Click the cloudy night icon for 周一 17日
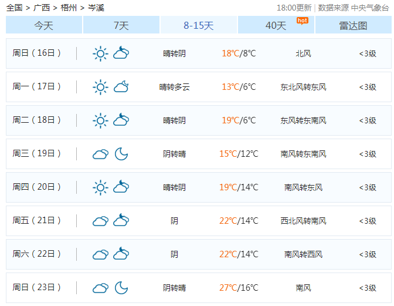The height and width of the screenshot is (306, 394). tap(121, 88)
